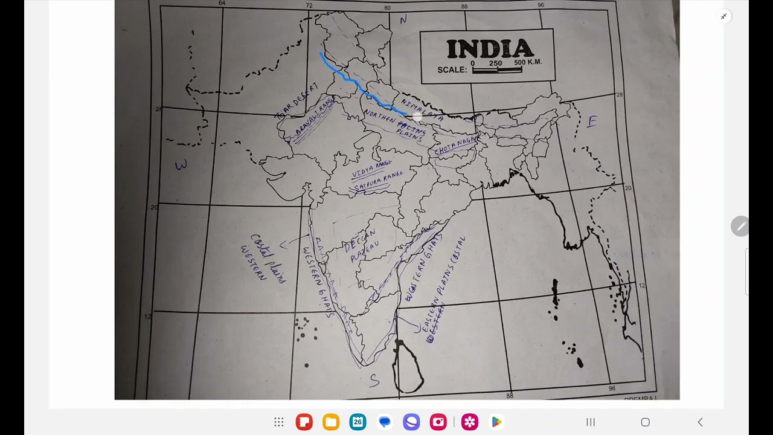Launch the red Samsung Notes app
773x435 pixels.
[x=304, y=422]
